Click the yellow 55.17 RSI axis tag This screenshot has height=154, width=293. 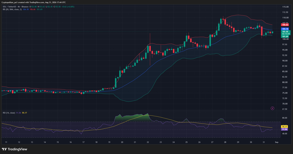tap(285, 126)
